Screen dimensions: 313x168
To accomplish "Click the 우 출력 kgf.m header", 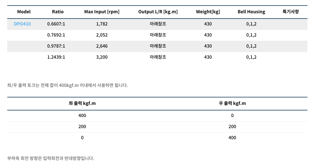I will 232,104.
